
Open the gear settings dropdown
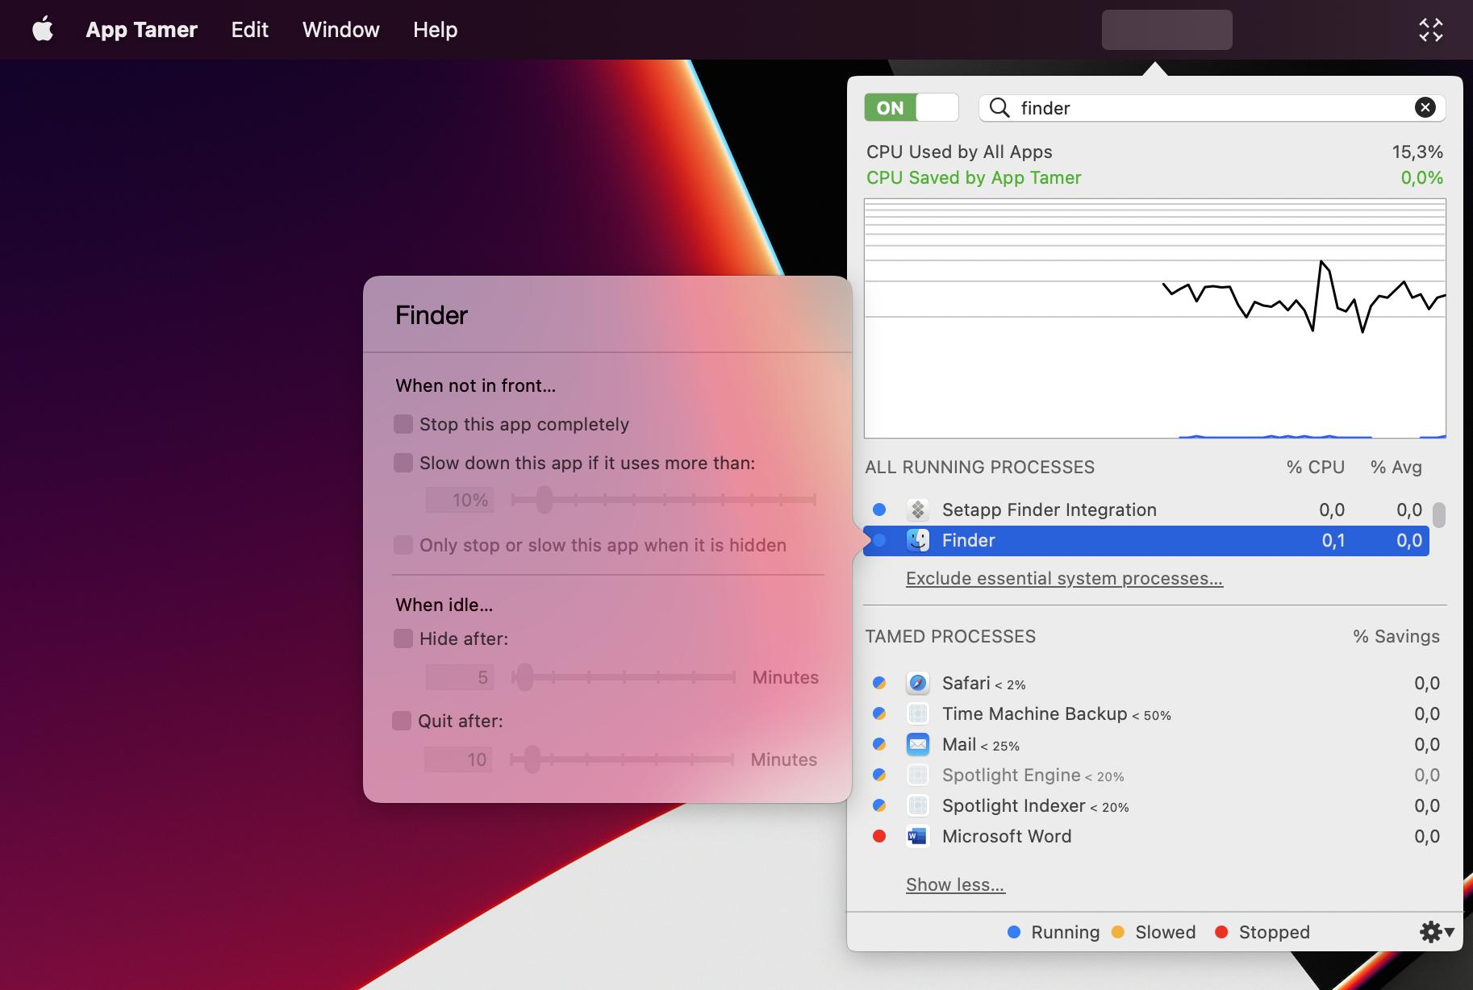coord(1437,932)
